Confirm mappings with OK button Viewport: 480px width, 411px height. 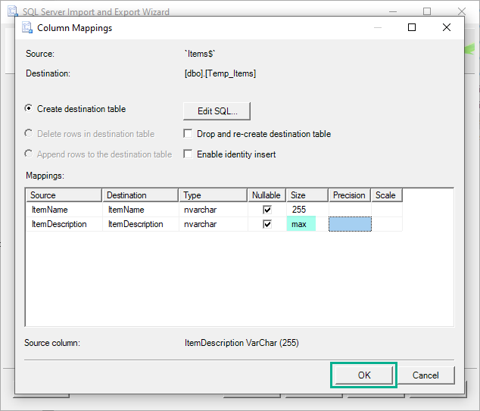[363, 375]
